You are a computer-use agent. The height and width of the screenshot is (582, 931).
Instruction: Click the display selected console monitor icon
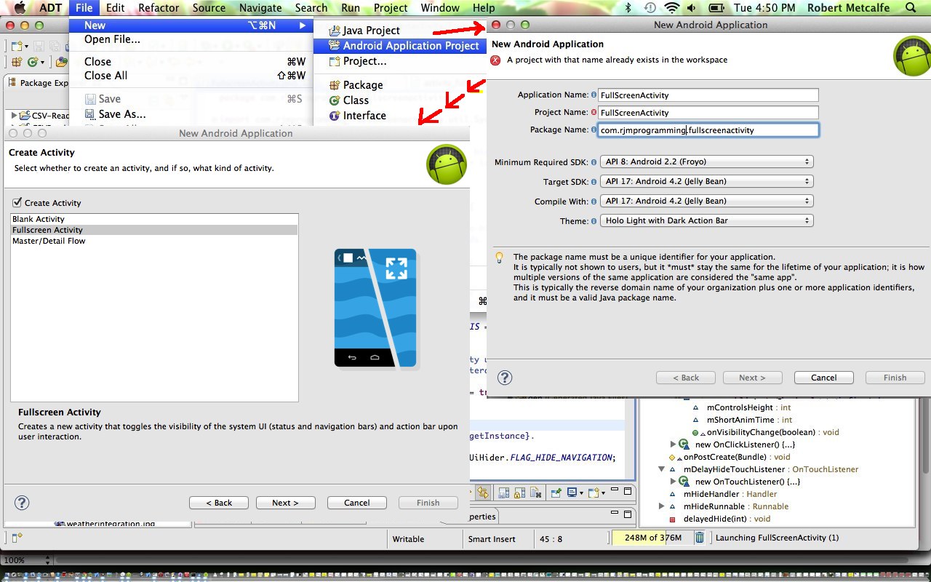[572, 493]
